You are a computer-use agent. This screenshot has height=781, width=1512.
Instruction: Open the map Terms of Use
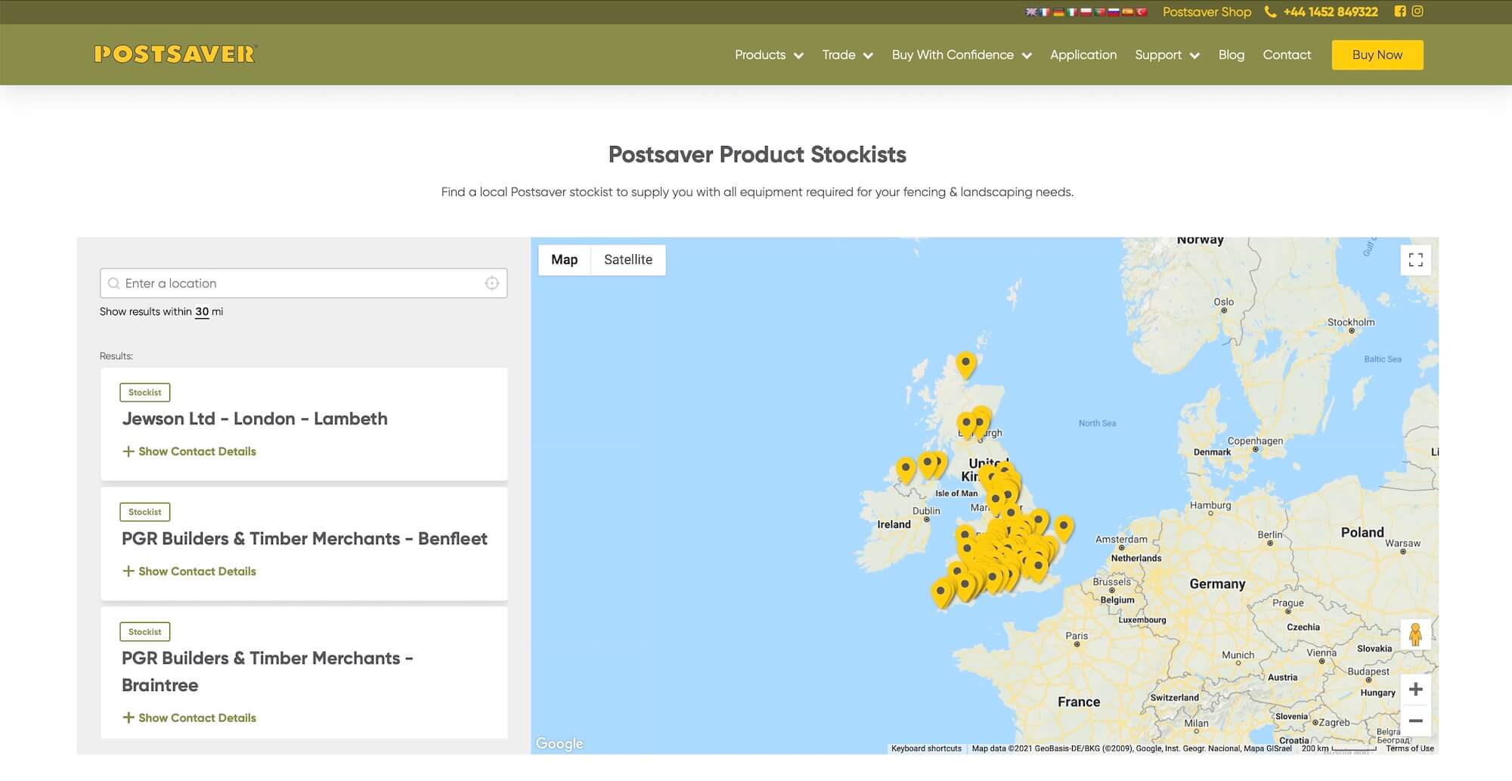click(1410, 748)
